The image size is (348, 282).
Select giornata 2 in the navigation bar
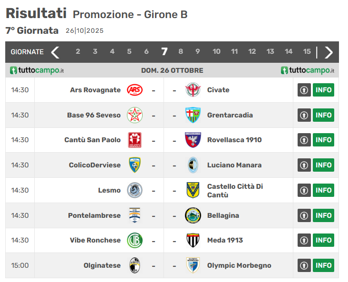[78, 52]
